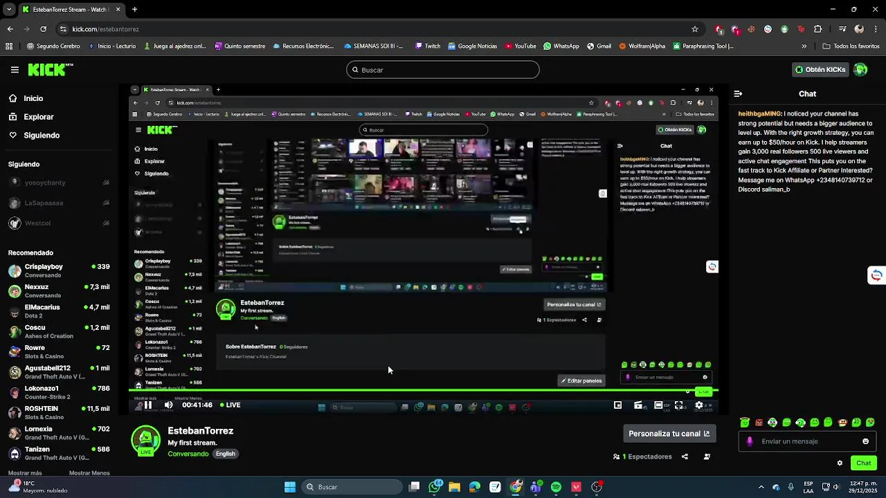Click the floating blue refresh badge
The image size is (886, 498).
(876, 276)
